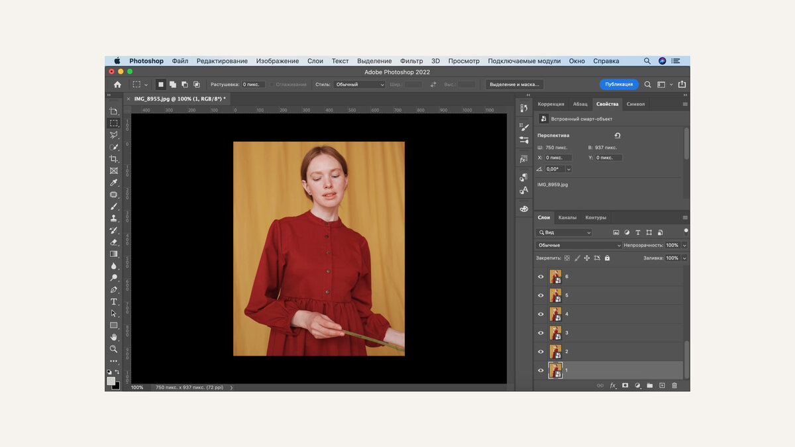Hide layer 4 with its eye icon
The height and width of the screenshot is (447, 795).
pyautogui.click(x=541, y=314)
